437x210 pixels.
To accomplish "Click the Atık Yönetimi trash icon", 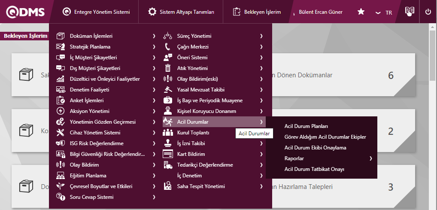I will tap(168, 68).
